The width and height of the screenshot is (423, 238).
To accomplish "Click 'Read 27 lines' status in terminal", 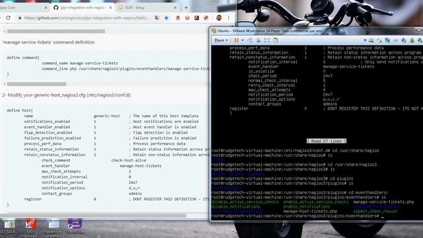I will 327,141.
